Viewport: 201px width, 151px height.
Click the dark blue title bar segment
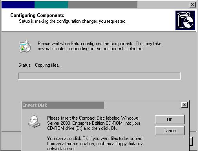[x=18, y=5]
